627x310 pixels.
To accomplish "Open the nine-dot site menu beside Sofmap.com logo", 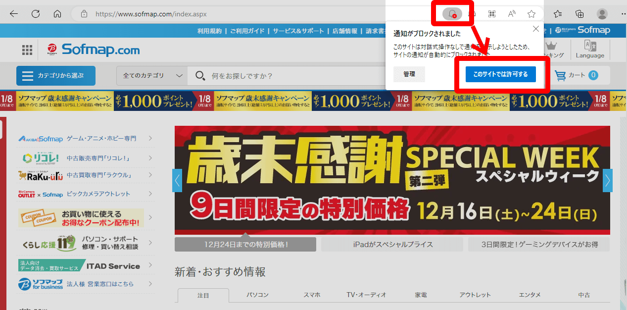I will pyautogui.click(x=27, y=50).
